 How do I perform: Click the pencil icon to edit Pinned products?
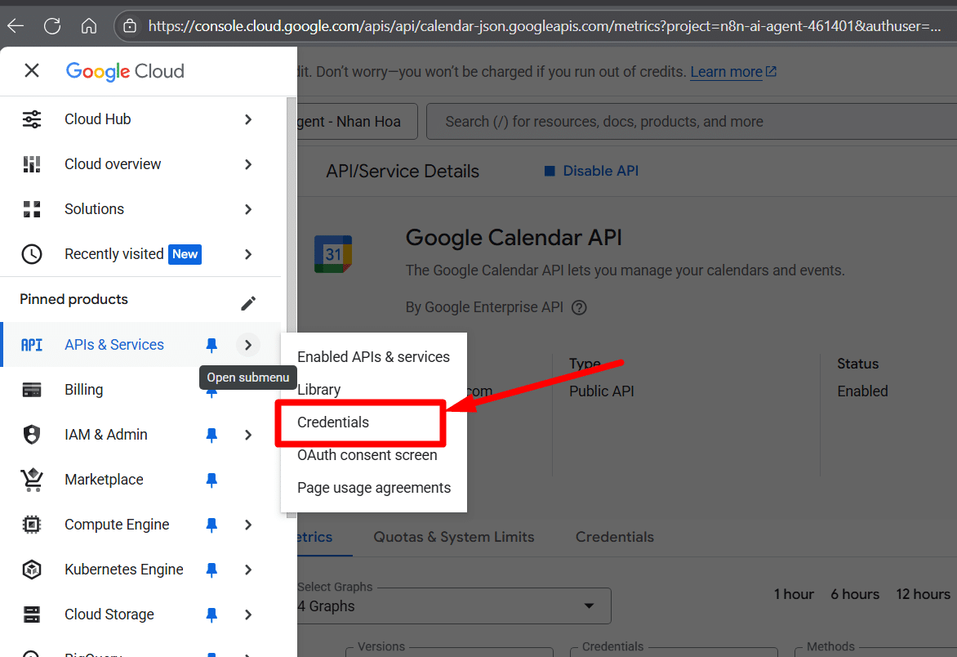coord(247,303)
